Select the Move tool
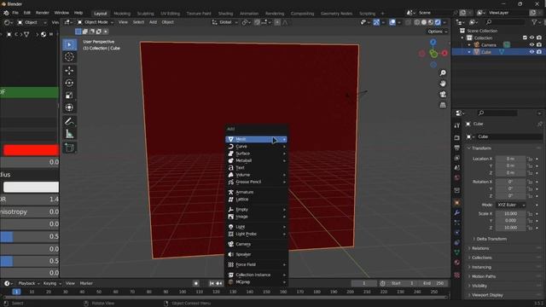 coord(69,70)
